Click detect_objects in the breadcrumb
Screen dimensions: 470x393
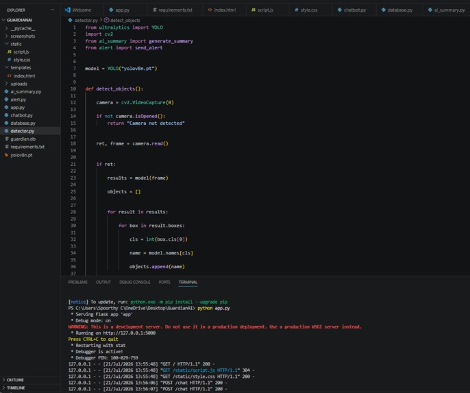[x=125, y=21]
